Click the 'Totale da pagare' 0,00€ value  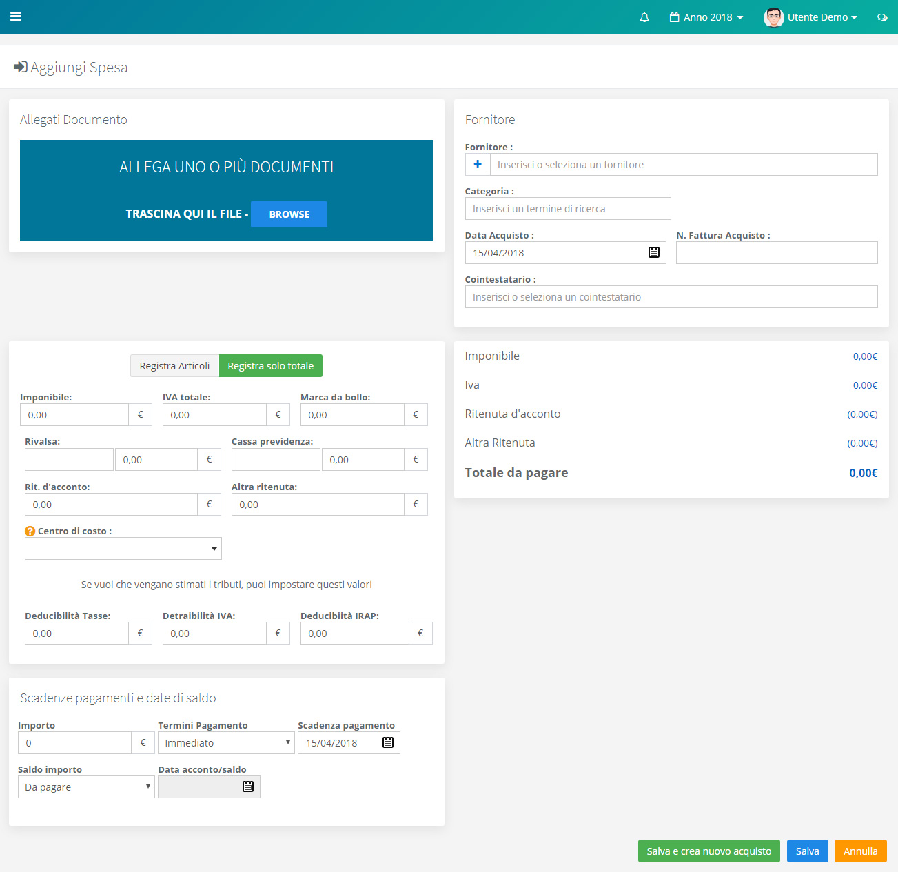[863, 472]
